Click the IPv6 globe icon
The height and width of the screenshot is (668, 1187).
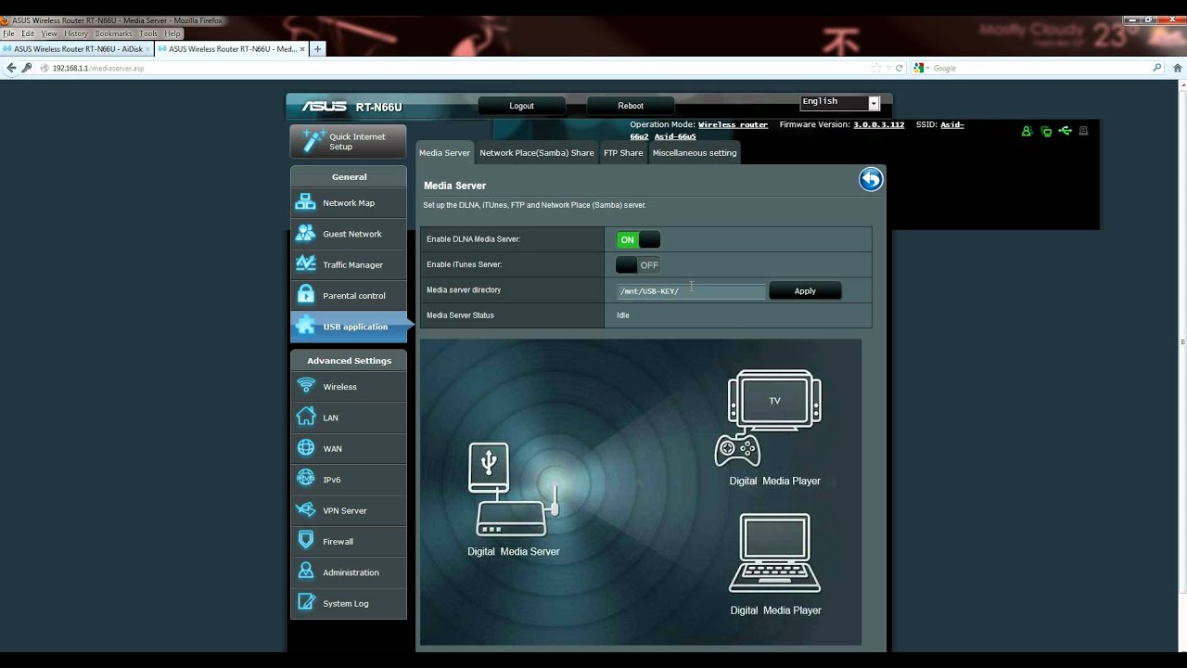click(x=305, y=479)
